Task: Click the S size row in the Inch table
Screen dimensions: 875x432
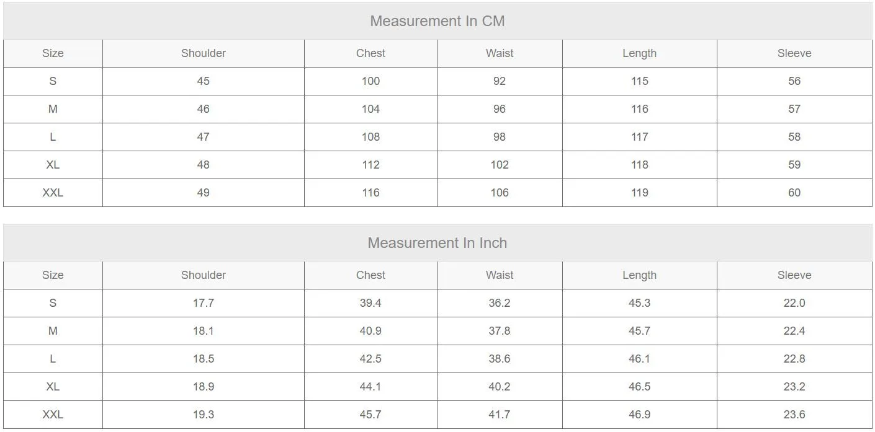Action: pos(437,303)
